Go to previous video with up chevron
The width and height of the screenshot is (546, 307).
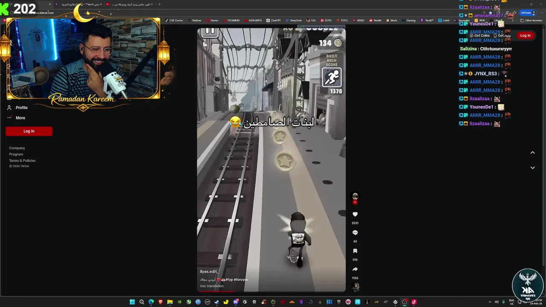pyautogui.click(x=532, y=153)
